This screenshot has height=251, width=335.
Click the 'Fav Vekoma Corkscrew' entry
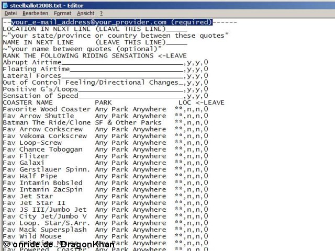tap(44, 136)
